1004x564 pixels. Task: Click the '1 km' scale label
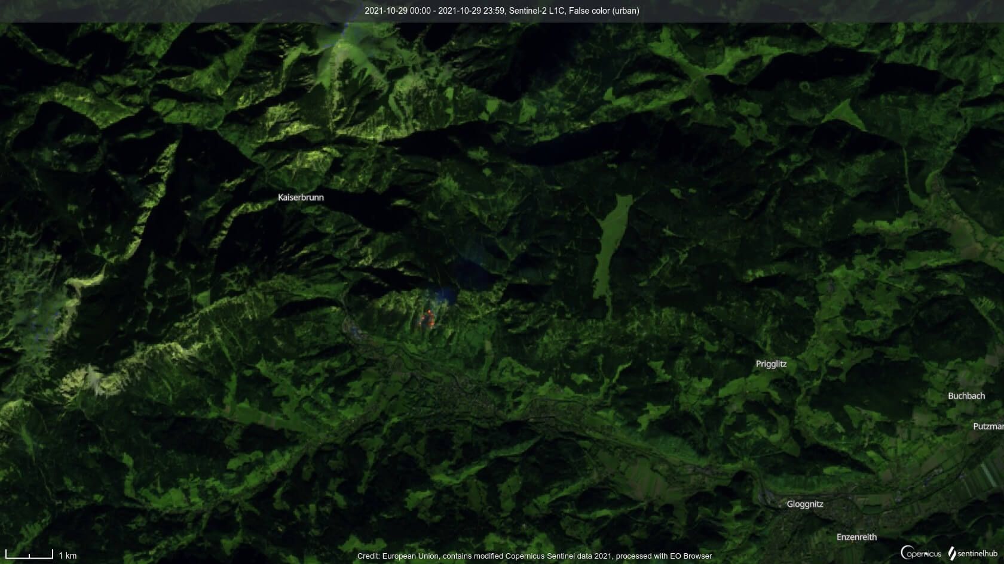click(x=67, y=556)
